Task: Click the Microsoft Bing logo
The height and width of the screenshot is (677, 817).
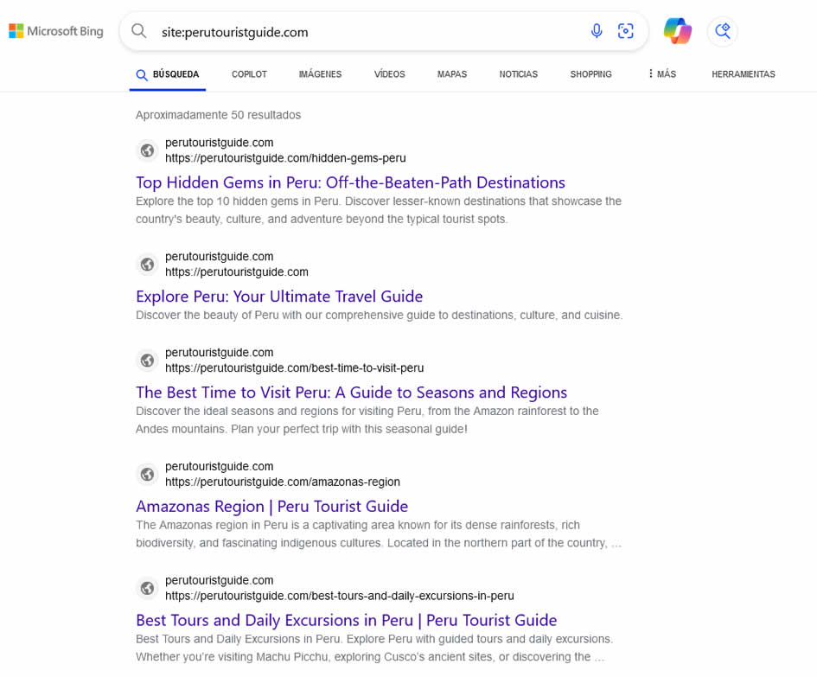Action: [56, 31]
